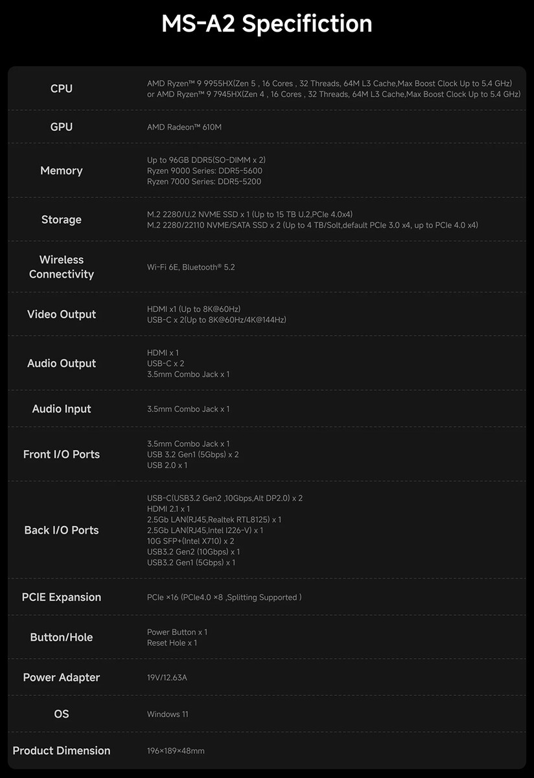Click the Wi-Fi 6E, Bluetooth 5.2 text
The height and width of the screenshot is (778, 534).
click(x=191, y=267)
